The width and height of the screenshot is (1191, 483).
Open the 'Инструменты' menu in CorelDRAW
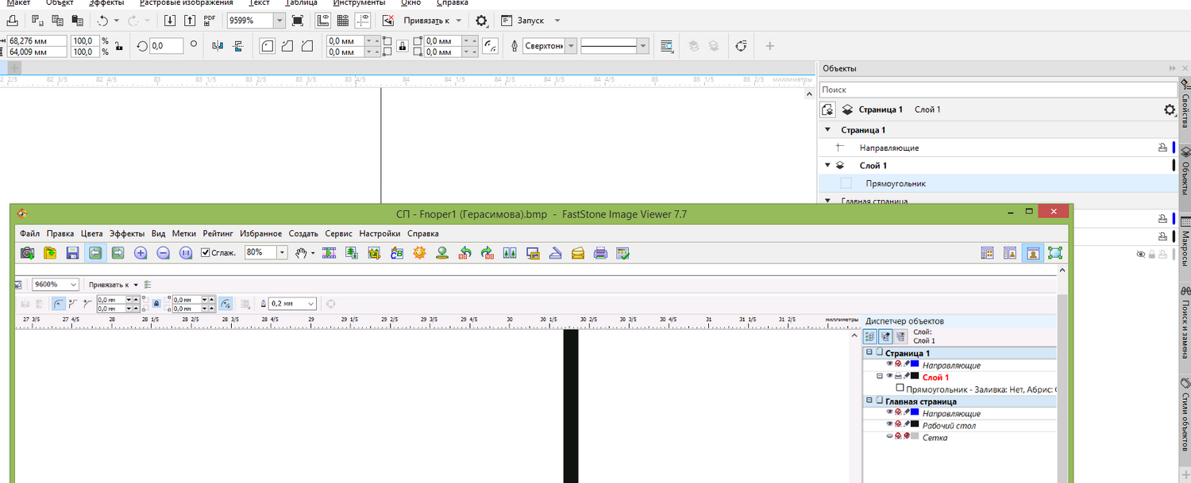tap(359, 3)
